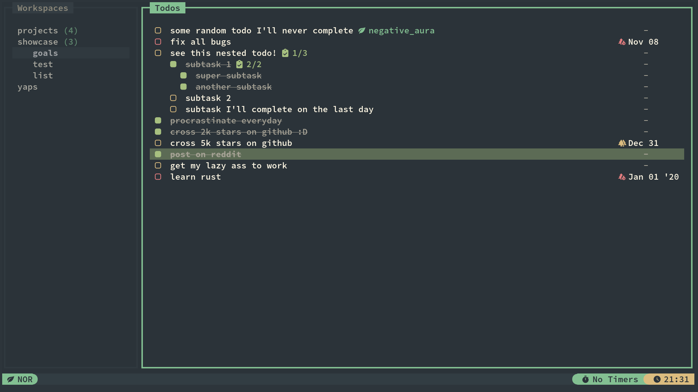Click the clipboard icon next to 2/2
This screenshot has height=392, width=698.
(239, 64)
